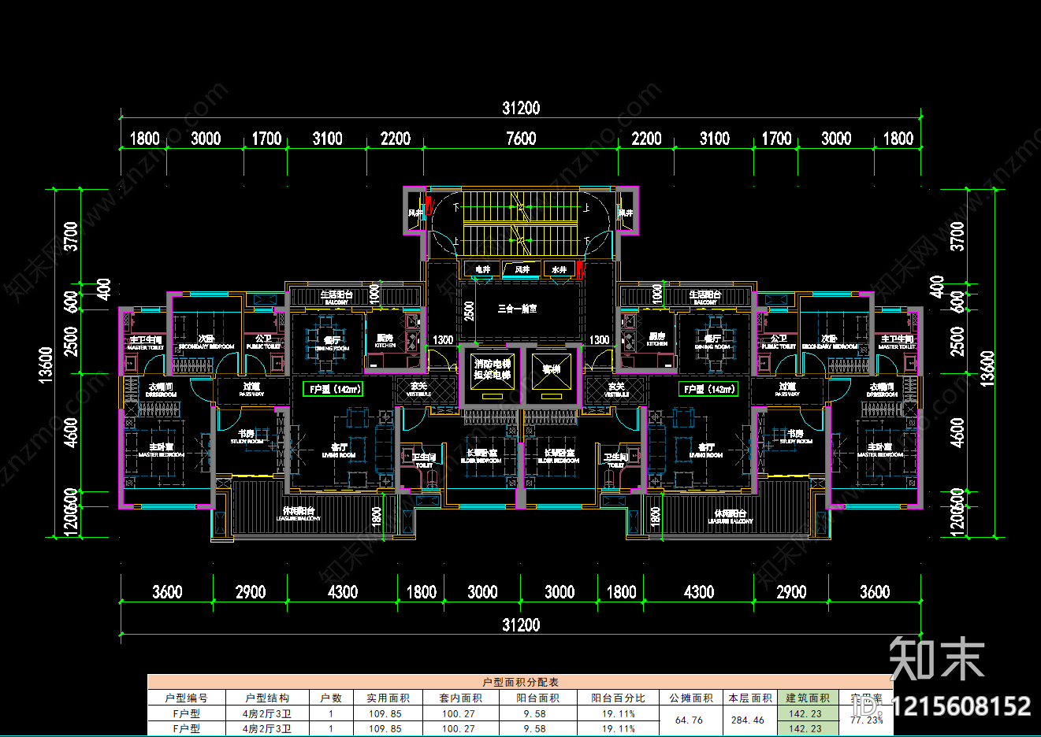Select the bottom 31200 overall dimension text
The height and width of the screenshot is (737, 1041).
tap(521, 624)
